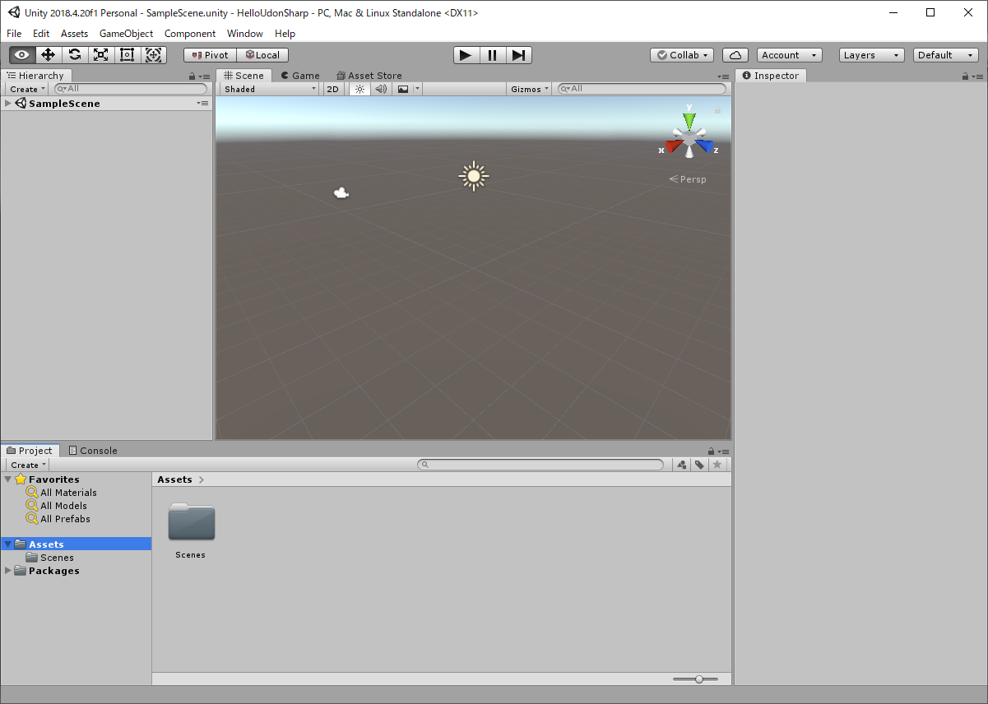Toggle 2D scene view mode

tap(332, 89)
